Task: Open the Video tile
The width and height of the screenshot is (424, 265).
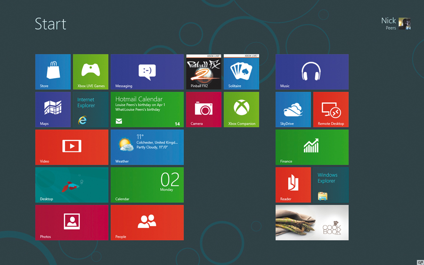Action: pyautogui.click(x=72, y=147)
